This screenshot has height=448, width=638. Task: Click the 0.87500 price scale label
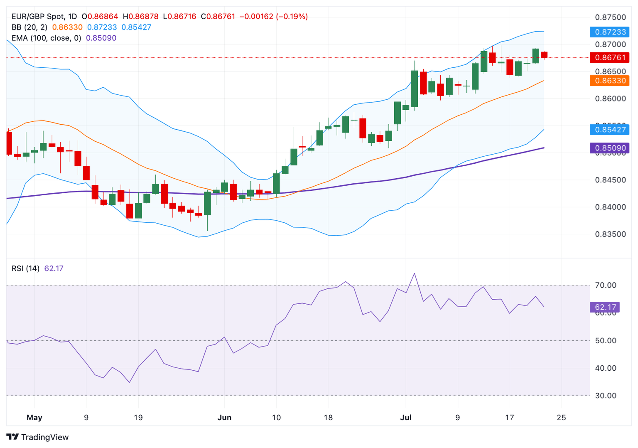pyautogui.click(x=610, y=17)
